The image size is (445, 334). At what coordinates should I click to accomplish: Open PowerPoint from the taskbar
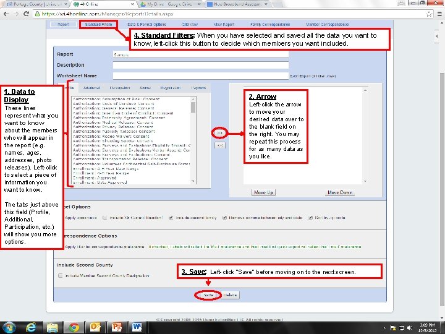pyautogui.click(x=116, y=328)
